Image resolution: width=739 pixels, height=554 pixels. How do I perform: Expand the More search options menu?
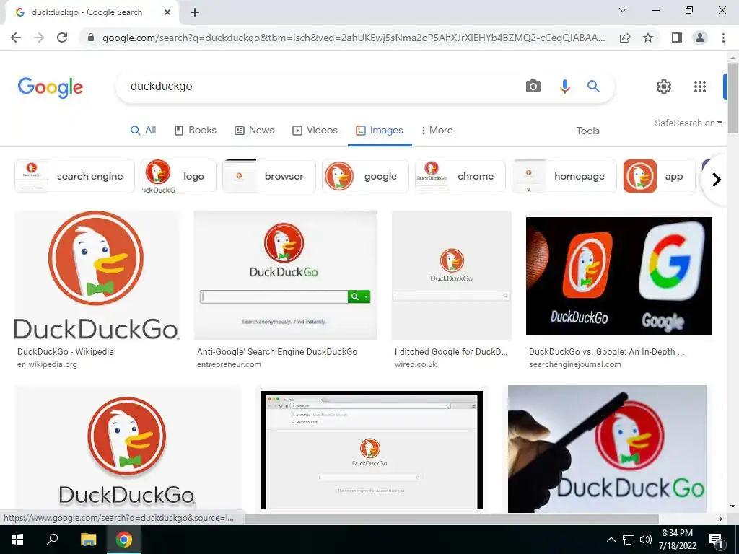(x=437, y=131)
